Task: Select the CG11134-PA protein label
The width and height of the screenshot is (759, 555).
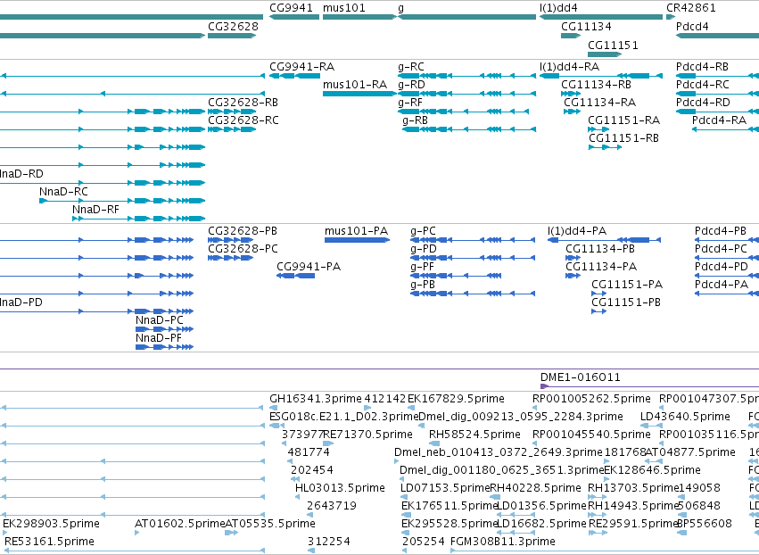Action: tap(601, 267)
